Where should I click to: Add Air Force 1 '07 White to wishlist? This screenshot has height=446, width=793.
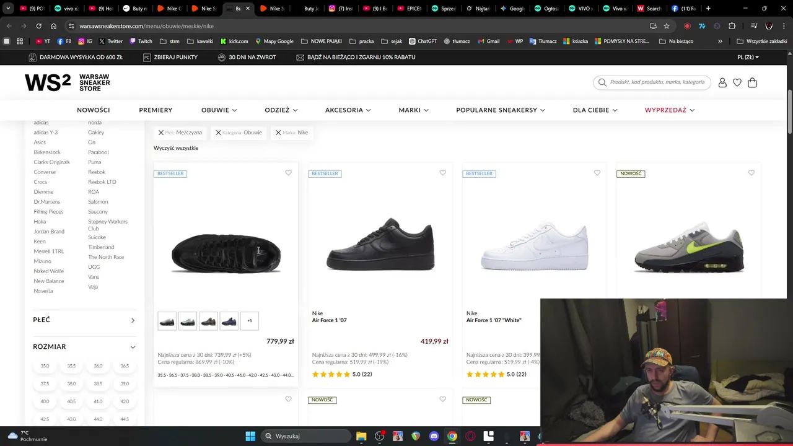597,173
